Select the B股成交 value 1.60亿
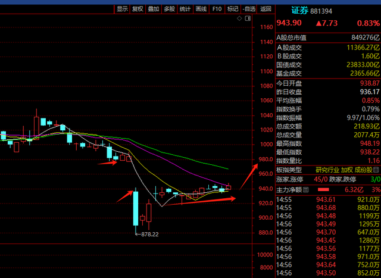Viewport: 381px width, 278px height. (x=370, y=56)
